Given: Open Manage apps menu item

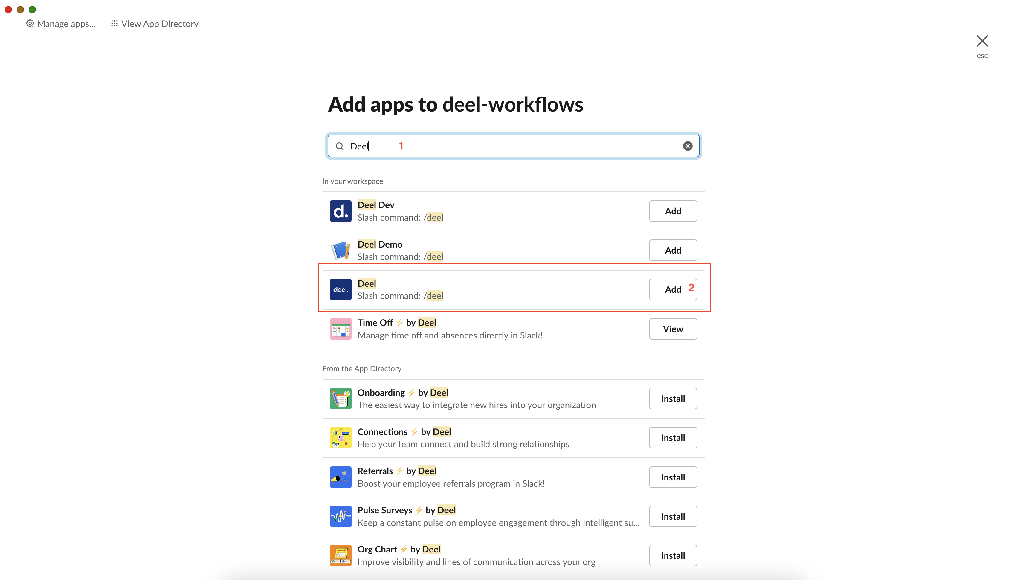Looking at the screenshot, I should [61, 24].
